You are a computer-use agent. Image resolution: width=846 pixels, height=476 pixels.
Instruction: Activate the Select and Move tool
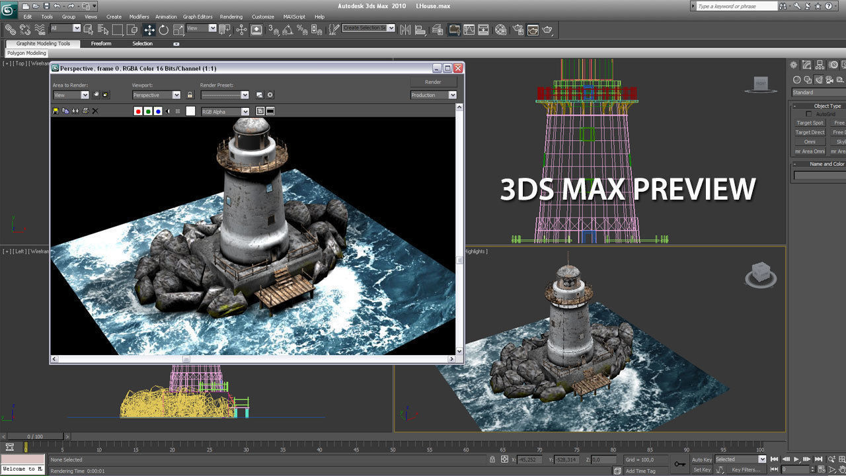pyautogui.click(x=149, y=29)
